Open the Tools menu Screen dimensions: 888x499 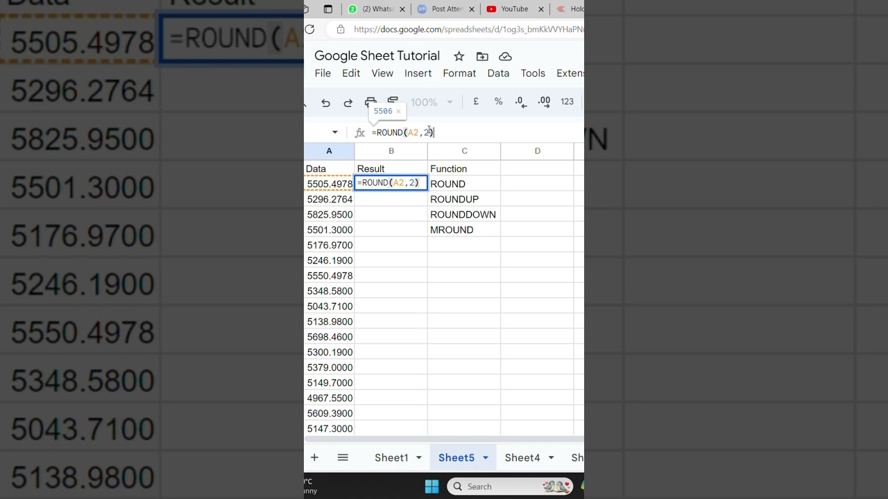[533, 73]
